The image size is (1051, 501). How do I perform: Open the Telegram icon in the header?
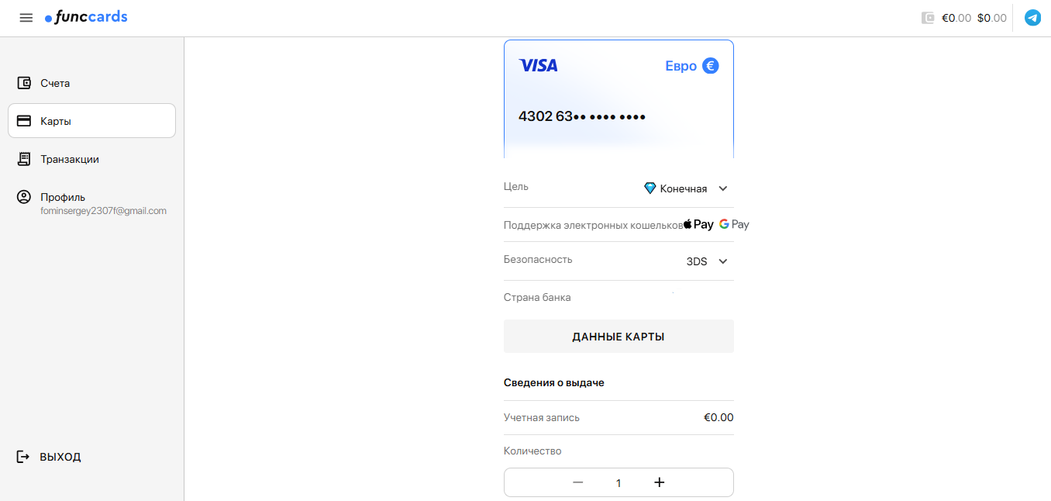coord(1032,17)
